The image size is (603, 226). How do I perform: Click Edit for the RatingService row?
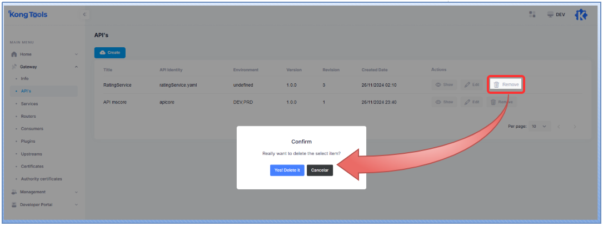click(x=472, y=84)
